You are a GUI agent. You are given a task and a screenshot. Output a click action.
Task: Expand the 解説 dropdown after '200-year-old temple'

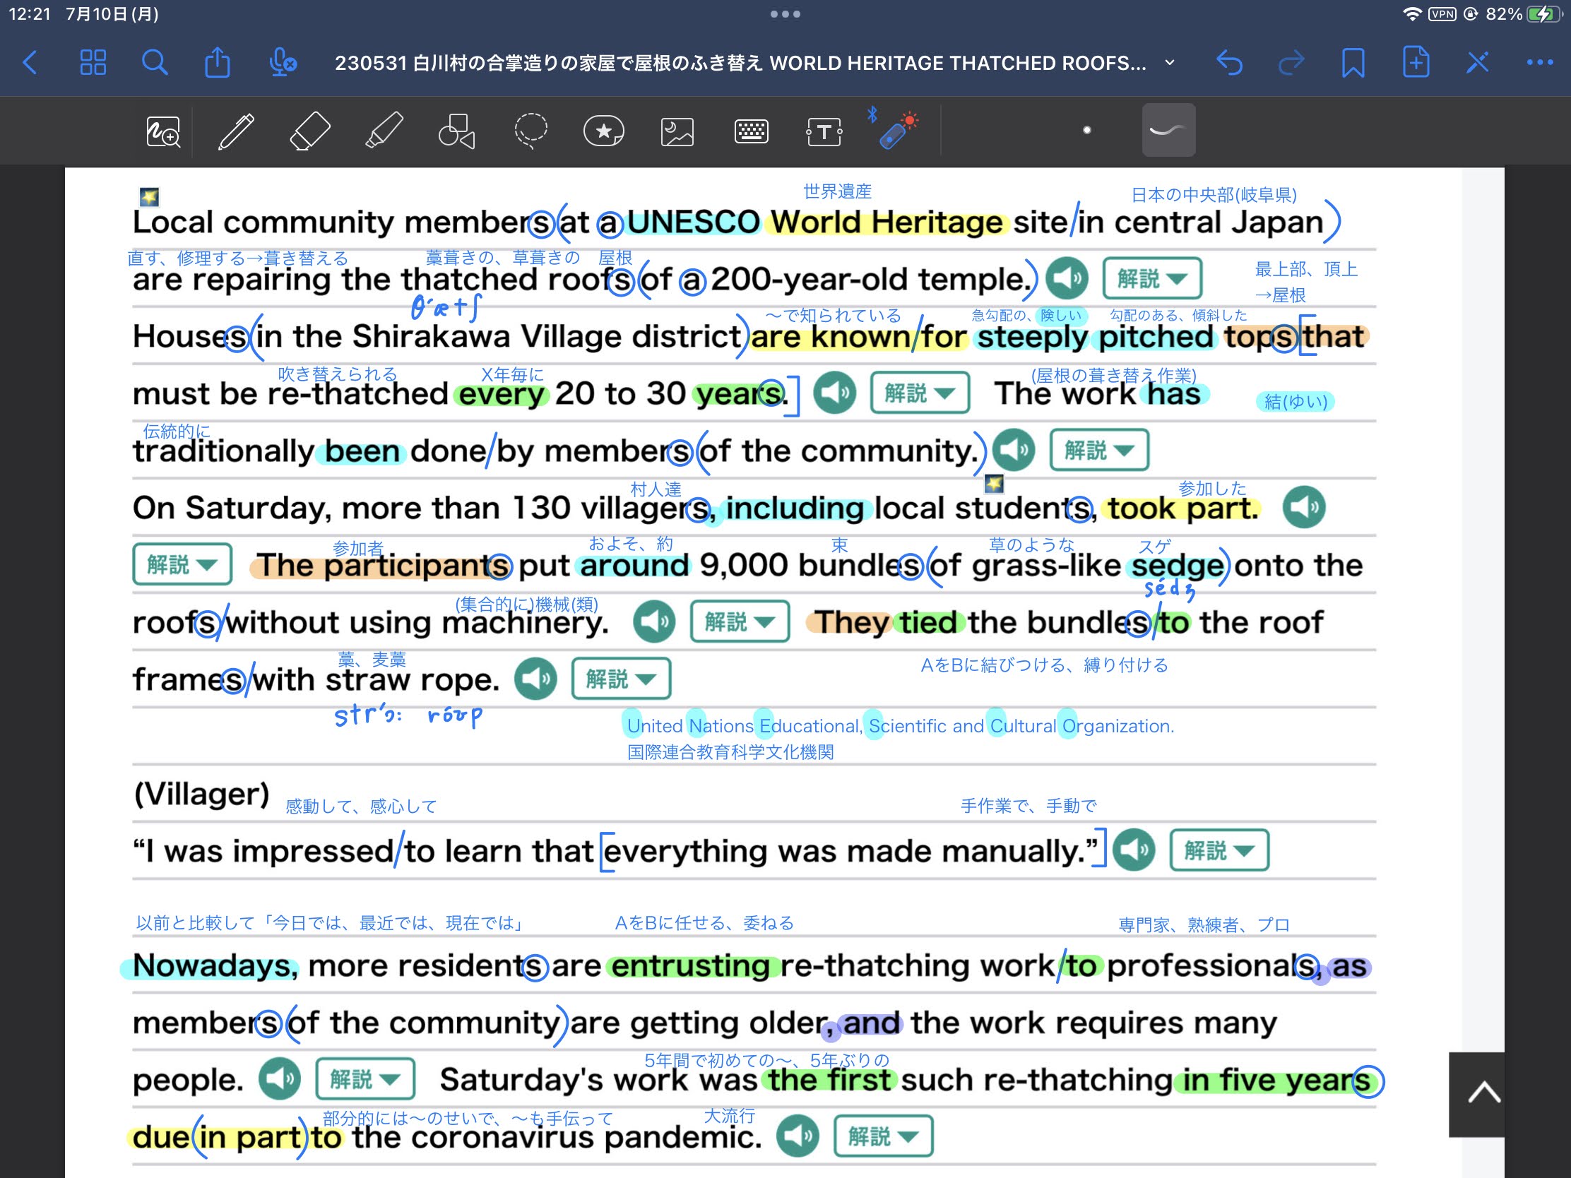[1152, 278]
